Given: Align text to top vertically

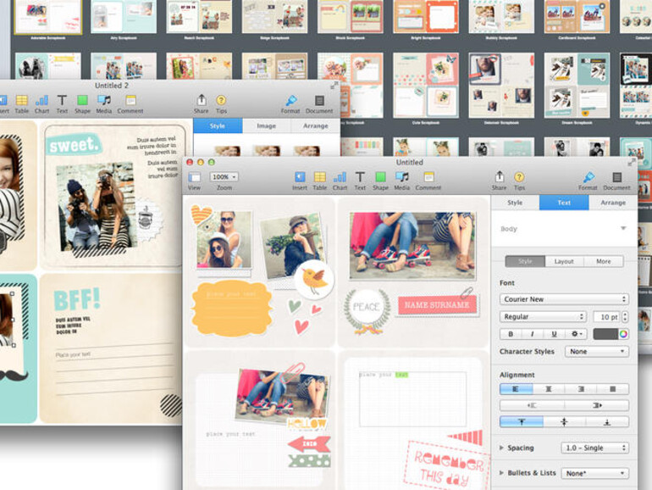Looking at the screenshot, I should [522, 421].
